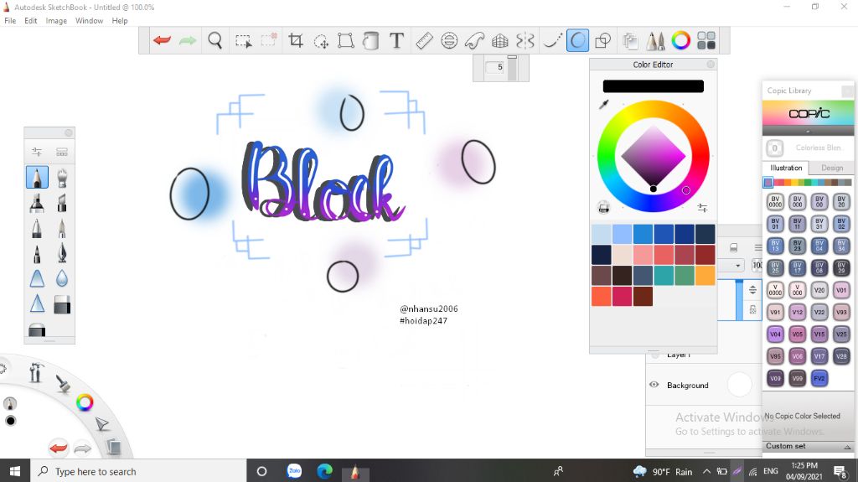
Task: Select the airbrush in brush palette
Action: 62,178
